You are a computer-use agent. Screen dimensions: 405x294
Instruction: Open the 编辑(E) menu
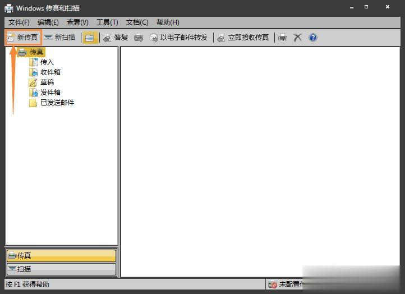click(x=48, y=22)
